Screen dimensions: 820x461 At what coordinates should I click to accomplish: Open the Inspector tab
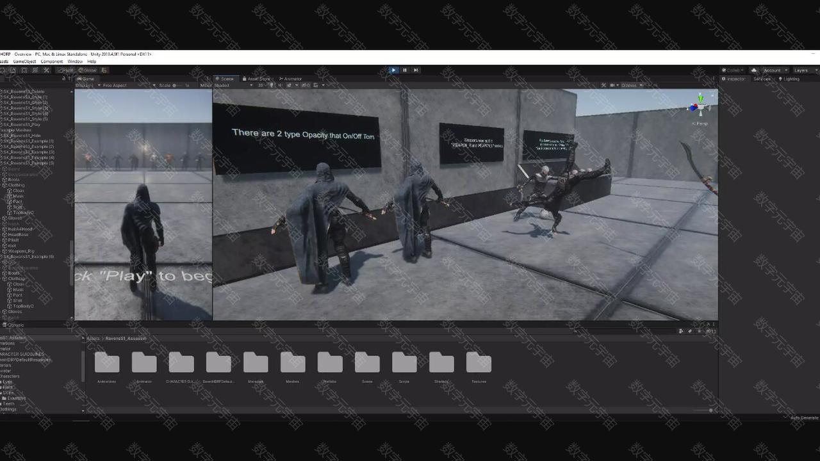pos(734,79)
